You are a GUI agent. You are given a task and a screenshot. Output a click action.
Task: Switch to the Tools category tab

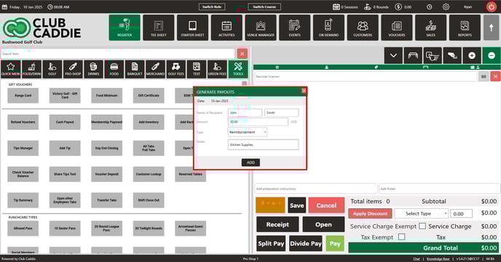[237, 69]
